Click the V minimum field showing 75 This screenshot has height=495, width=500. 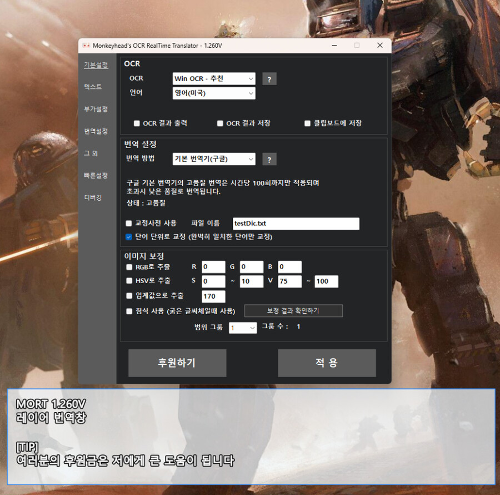tap(289, 281)
